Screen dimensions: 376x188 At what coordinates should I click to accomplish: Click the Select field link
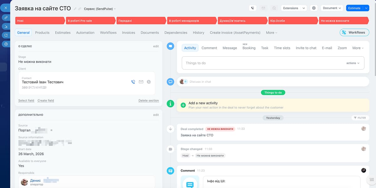tap(26, 101)
